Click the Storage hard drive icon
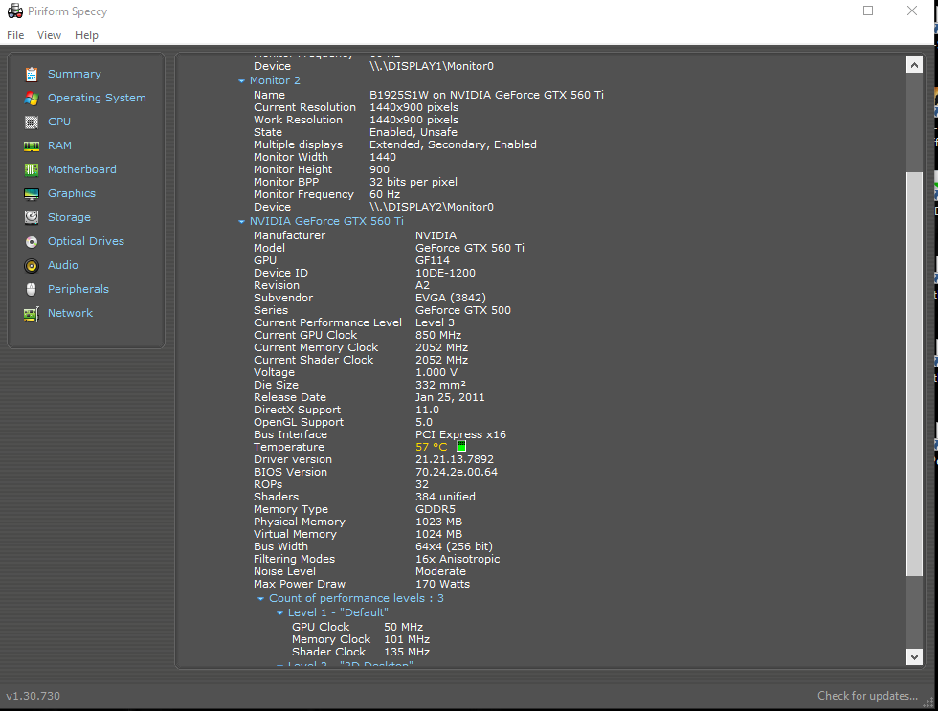This screenshot has height=711, width=938. point(32,217)
